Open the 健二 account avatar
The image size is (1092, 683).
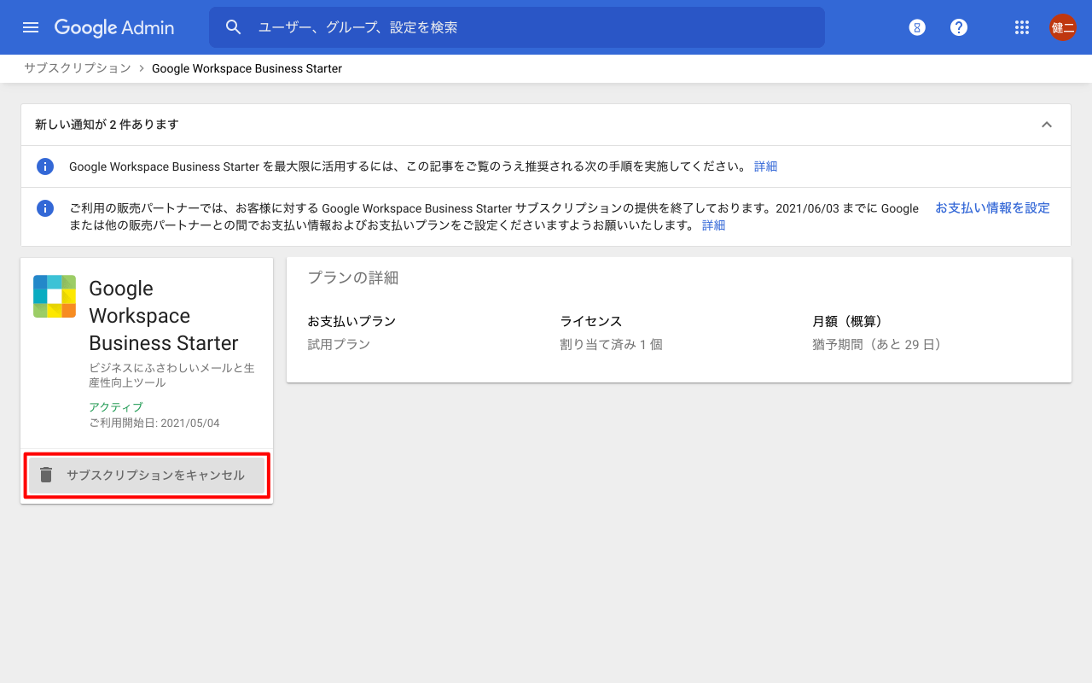[x=1063, y=27]
